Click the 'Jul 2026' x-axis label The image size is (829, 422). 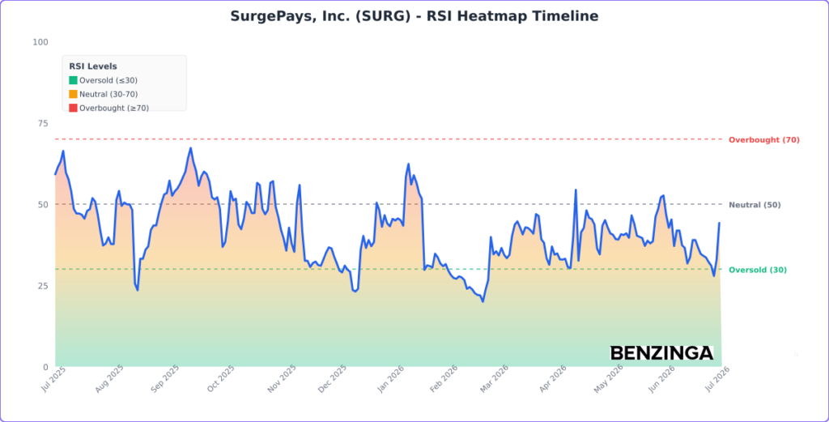click(717, 378)
